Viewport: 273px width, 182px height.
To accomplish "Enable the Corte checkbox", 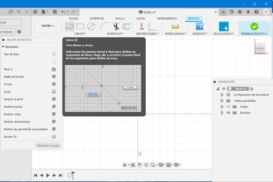I will [x=54, y=92].
